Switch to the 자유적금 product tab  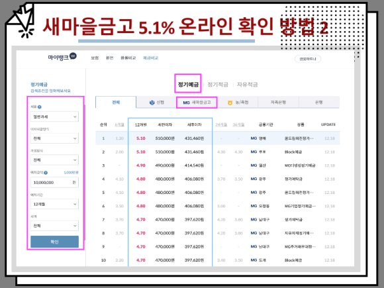tap(248, 85)
